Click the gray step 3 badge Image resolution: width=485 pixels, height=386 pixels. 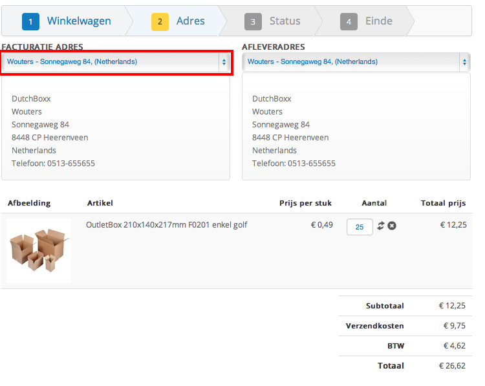pos(253,21)
